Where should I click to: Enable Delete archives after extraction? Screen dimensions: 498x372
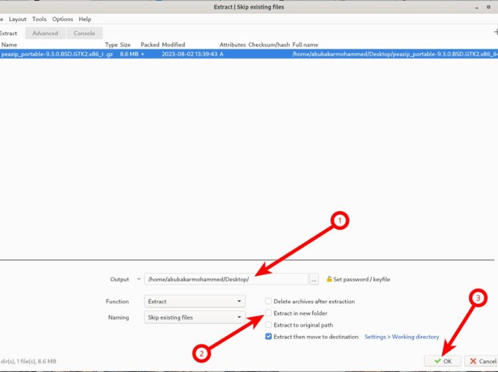pos(268,302)
